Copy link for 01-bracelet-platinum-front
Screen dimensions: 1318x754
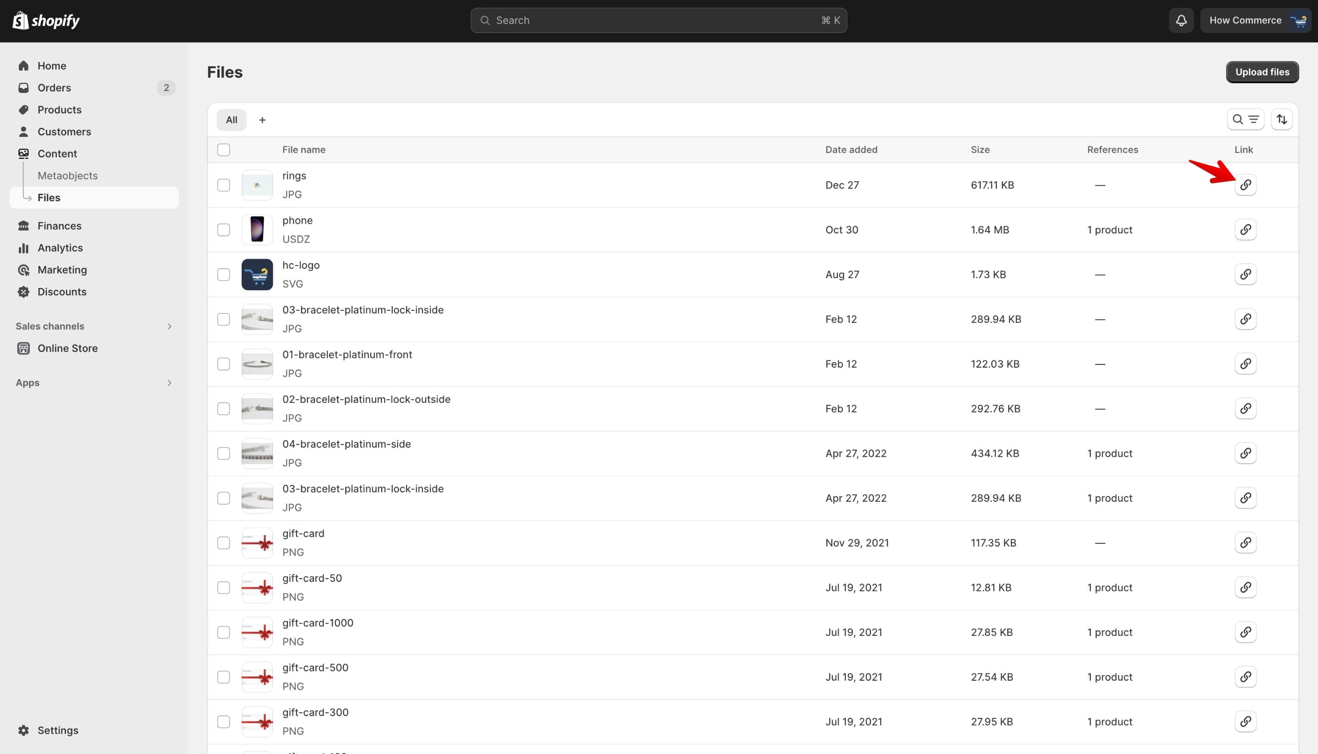[1245, 363]
